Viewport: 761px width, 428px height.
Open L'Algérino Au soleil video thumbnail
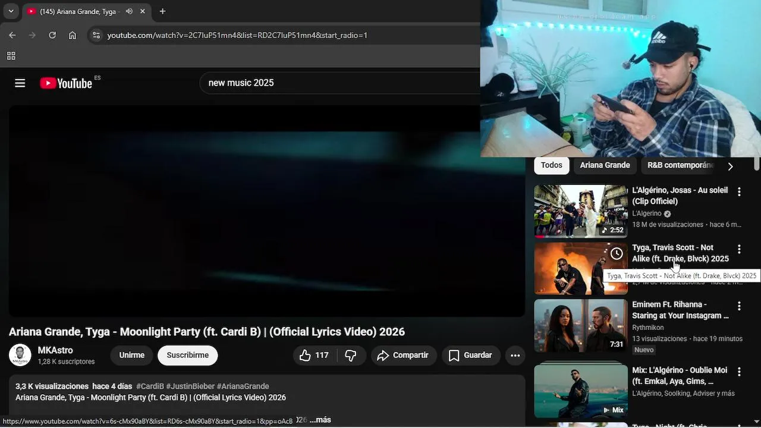tap(580, 211)
